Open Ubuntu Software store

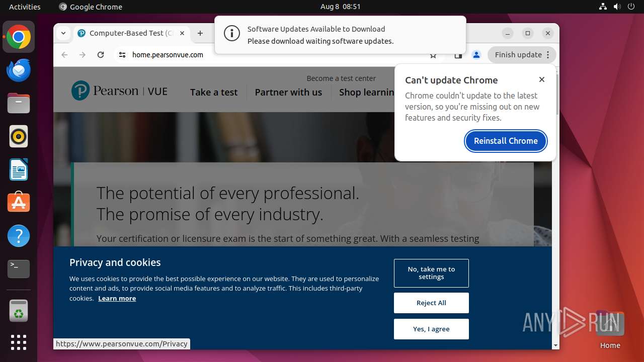tap(19, 203)
